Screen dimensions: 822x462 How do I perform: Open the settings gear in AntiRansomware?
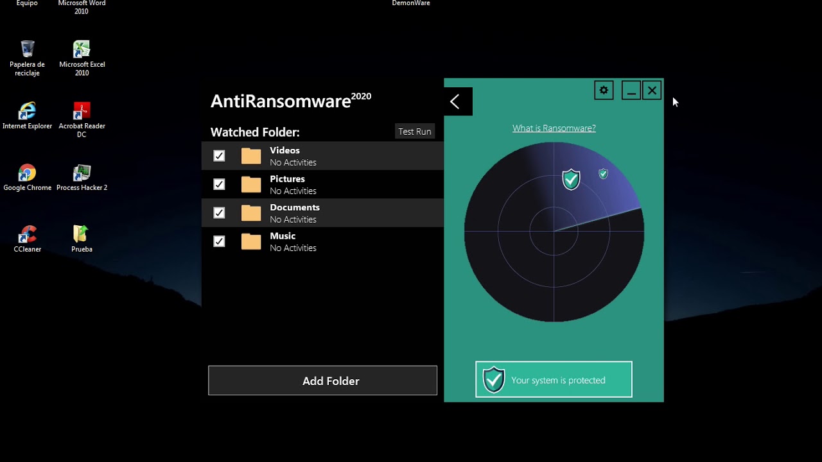point(604,90)
